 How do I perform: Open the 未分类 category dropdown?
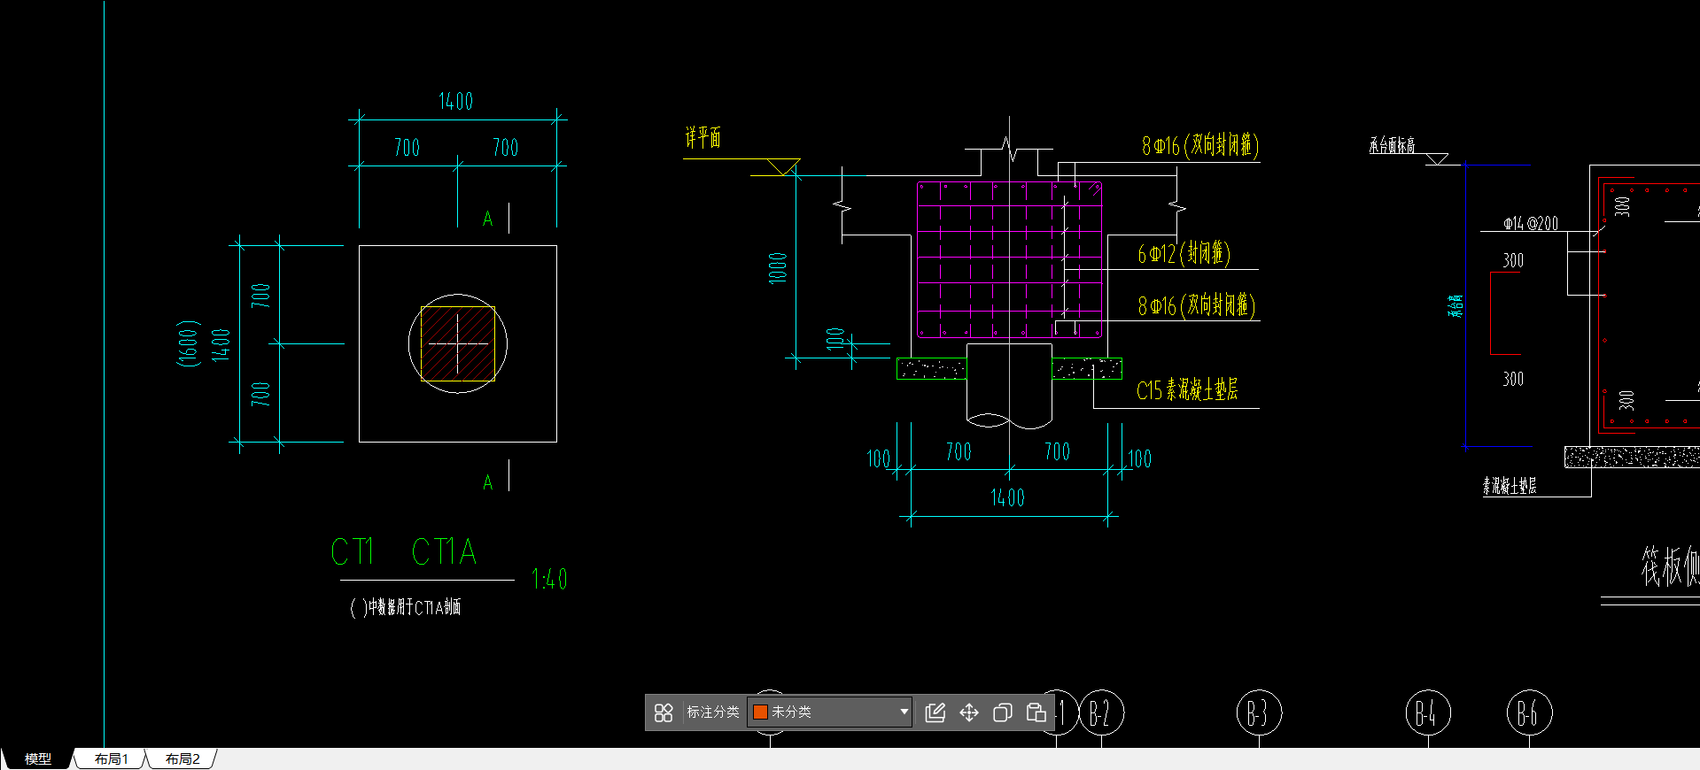pyautogui.click(x=830, y=712)
